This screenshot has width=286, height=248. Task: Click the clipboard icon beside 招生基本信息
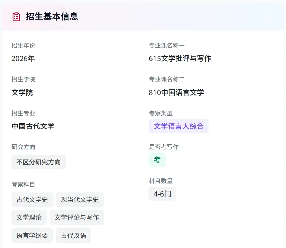click(x=16, y=17)
